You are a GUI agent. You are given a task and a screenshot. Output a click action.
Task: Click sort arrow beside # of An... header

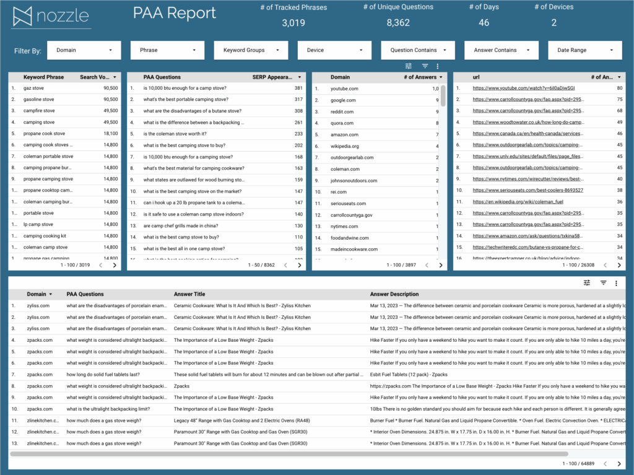click(x=619, y=77)
